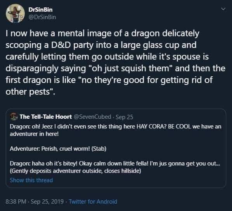Click the 8:38 PM timestamp
The image size is (232, 211).
pos(16,202)
